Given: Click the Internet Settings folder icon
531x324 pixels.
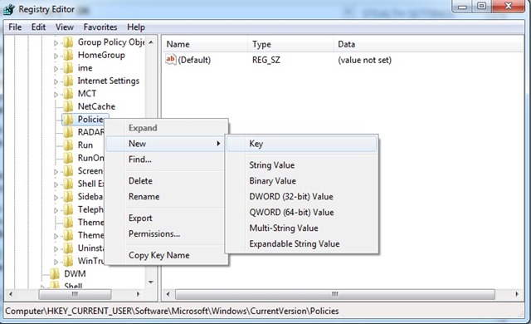Looking at the screenshot, I should (68, 81).
